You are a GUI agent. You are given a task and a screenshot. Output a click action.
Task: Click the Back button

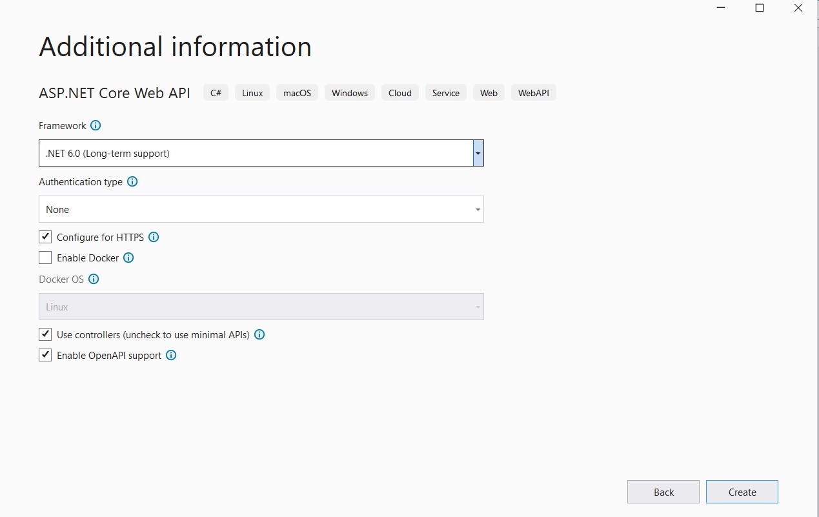pos(663,492)
